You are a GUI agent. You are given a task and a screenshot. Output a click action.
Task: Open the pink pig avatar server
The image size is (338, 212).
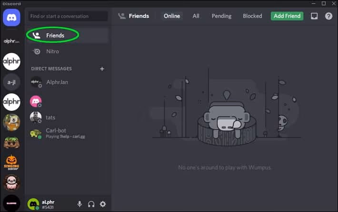coord(11,183)
